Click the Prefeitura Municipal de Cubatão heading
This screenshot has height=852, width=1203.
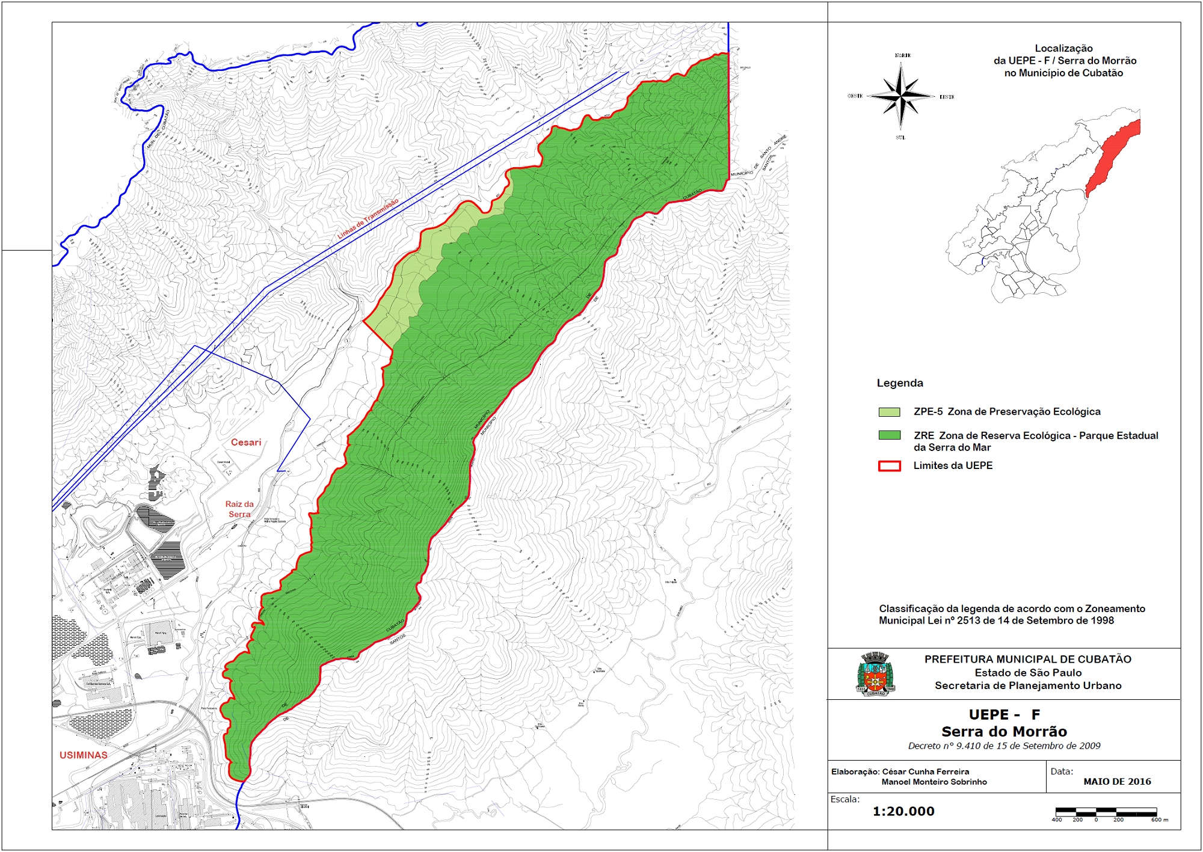(1027, 660)
